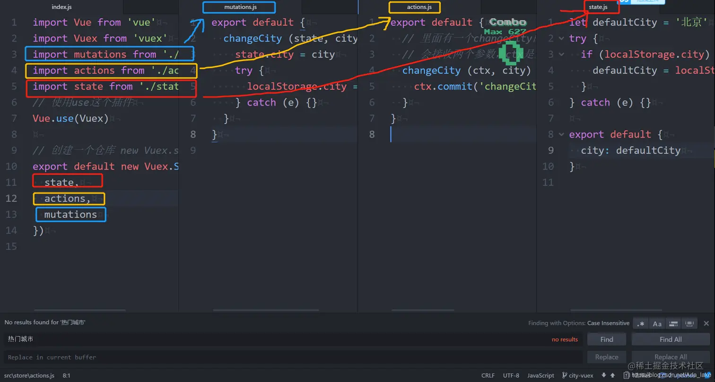The height and width of the screenshot is (382, 715).
Task: Collapse the export default block in state.js
Action: pos(561,135)
